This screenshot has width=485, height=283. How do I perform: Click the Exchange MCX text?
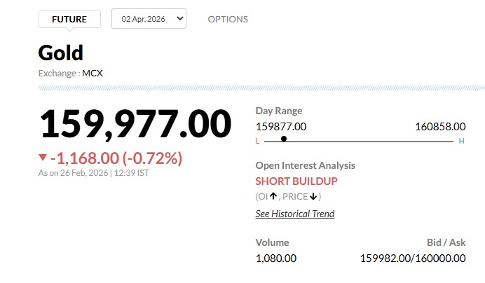(x=71, y=72)
